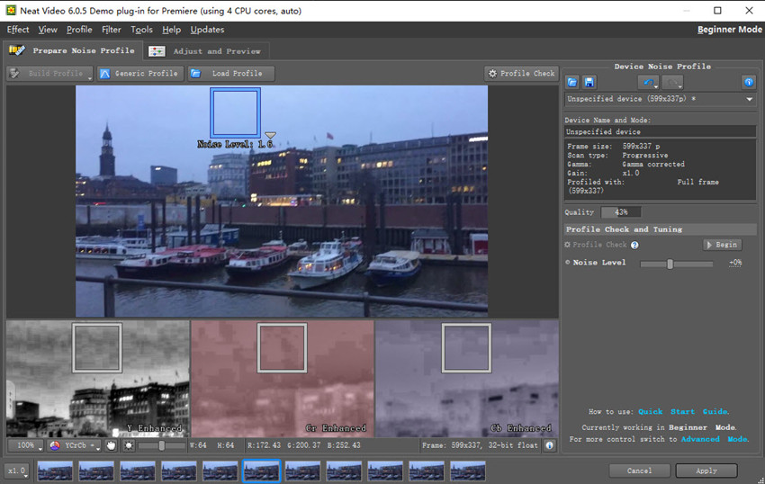Image resolution: width=765 pixels, height=484 pixels.
Task: Open the Filter menu
Action: click(112, 30)
